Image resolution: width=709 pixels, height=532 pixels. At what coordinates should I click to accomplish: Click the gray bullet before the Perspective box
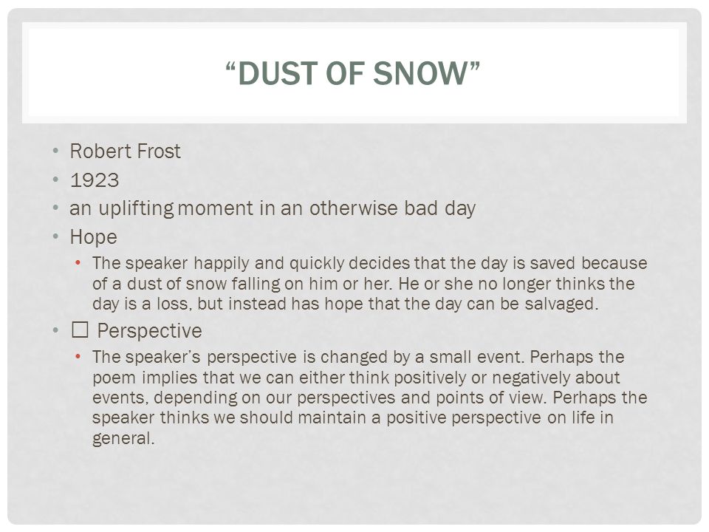pyautogui.click(x=55, y=330)
